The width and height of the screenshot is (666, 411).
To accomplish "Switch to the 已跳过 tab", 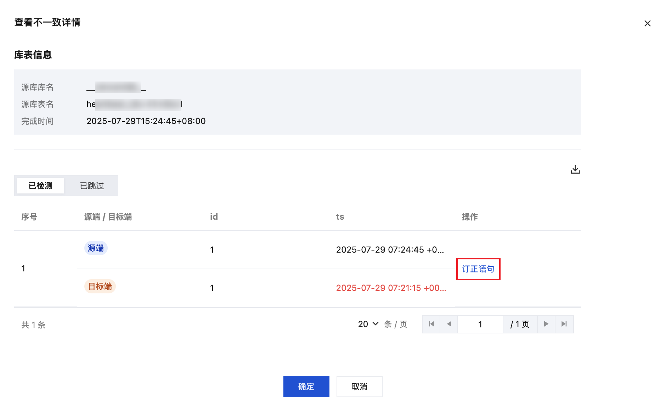I will coord(92,186).
